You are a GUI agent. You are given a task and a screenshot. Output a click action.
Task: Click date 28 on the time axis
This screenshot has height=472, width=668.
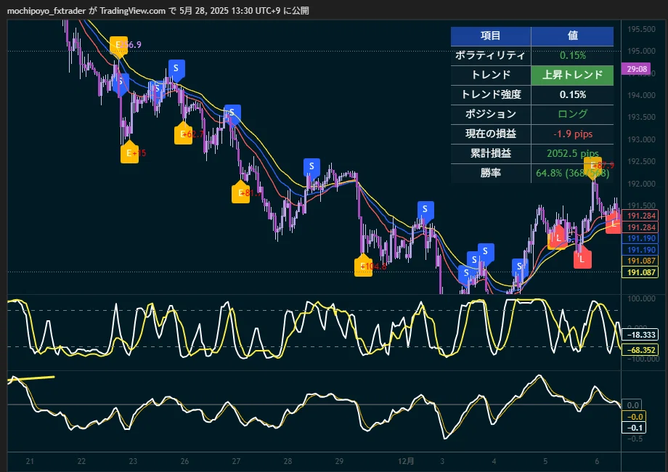[x=288, y=461]
